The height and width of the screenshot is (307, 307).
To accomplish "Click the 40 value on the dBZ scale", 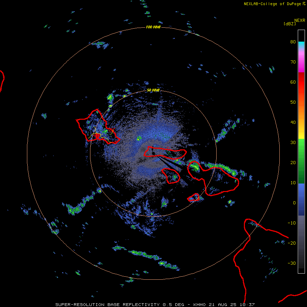I will click(x=293, y=122).
